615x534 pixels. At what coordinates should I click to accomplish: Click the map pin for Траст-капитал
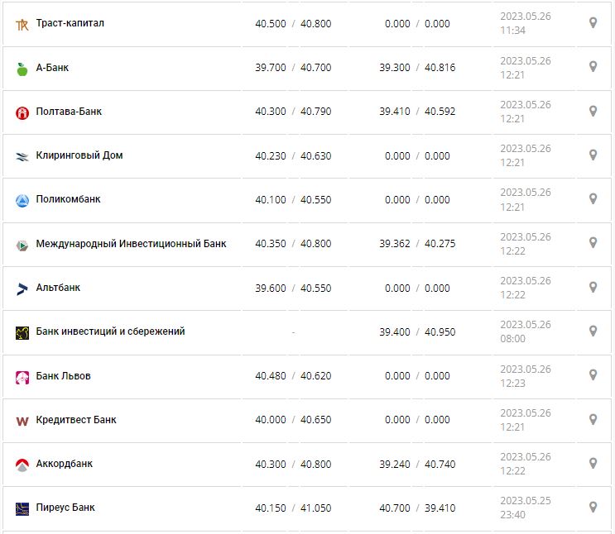click(593, 23)
